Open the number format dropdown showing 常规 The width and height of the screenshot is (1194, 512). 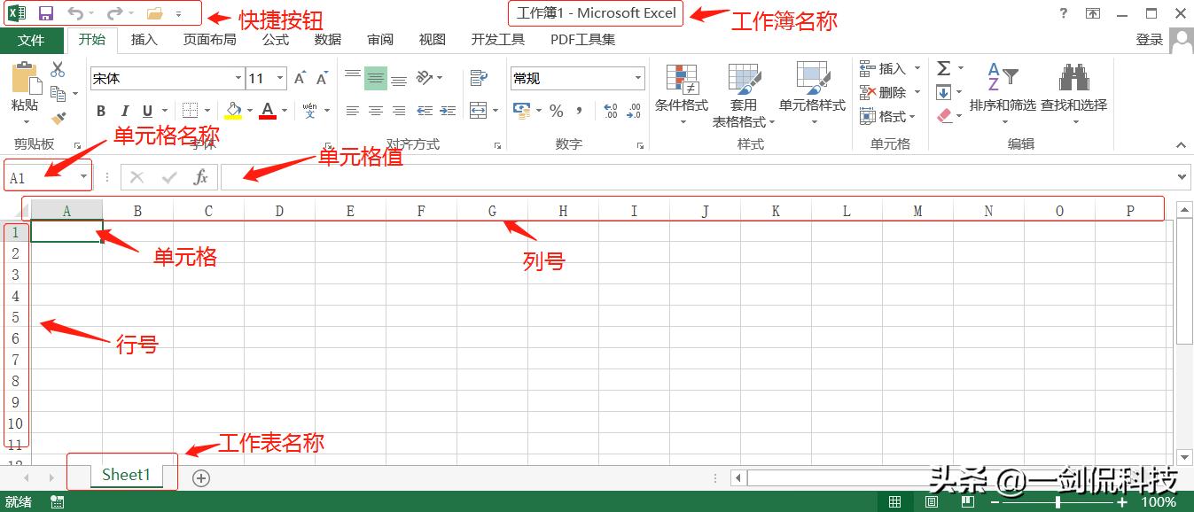(638, 78)
